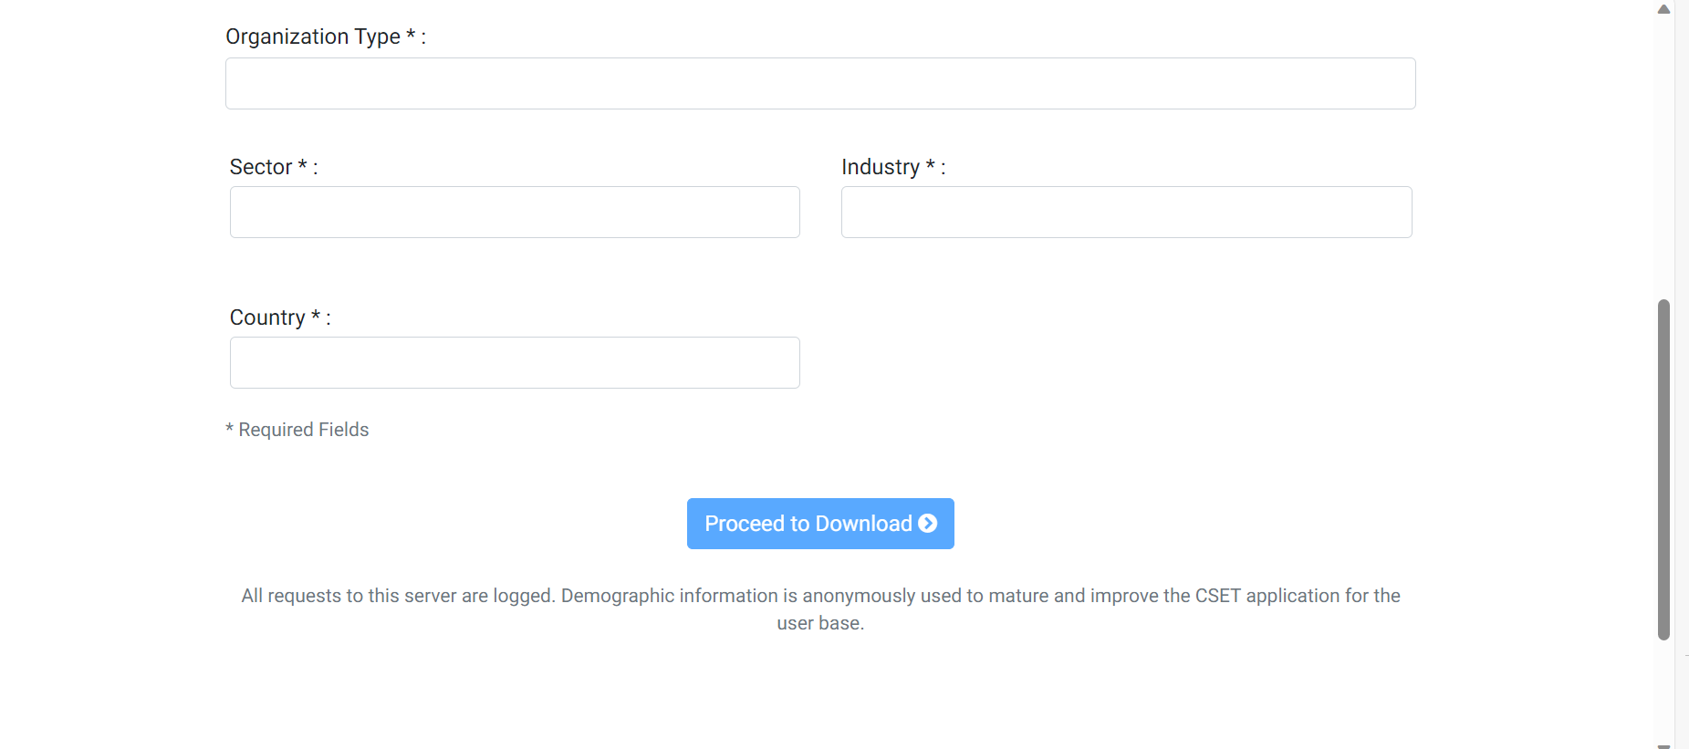Click the Sector label text
1689x749 pixels.
(261, 167)
